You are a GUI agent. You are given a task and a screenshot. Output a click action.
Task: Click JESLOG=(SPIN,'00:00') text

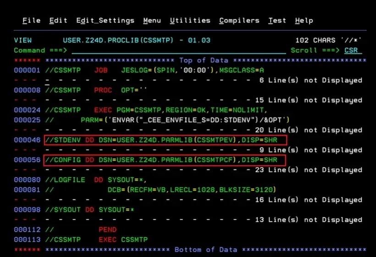tap(168, 70)
